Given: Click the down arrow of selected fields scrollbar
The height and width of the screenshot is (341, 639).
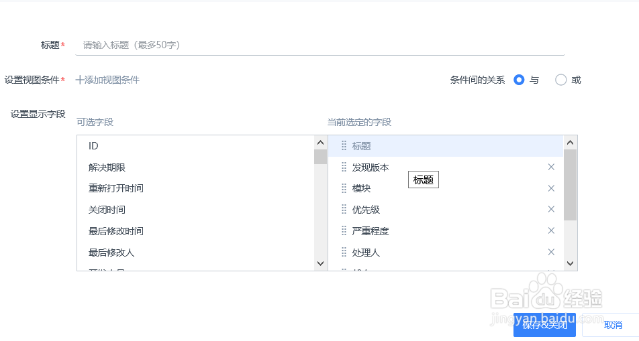Looking at the screenshot, I should tap(570, 263).
